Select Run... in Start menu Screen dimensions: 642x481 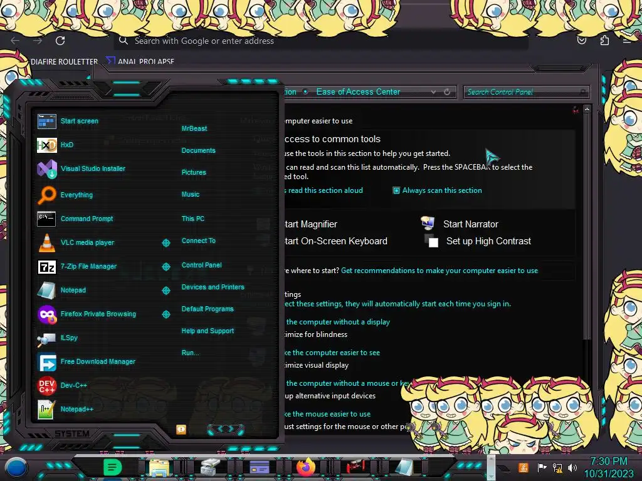(190, 353)
